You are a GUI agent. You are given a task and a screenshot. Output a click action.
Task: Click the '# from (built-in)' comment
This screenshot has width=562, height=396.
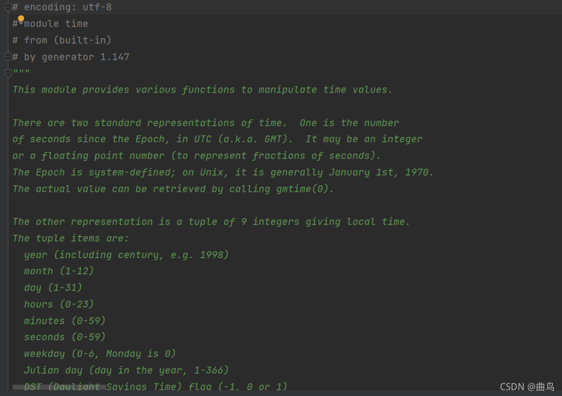pyautogui.click(x=62, y=40)
